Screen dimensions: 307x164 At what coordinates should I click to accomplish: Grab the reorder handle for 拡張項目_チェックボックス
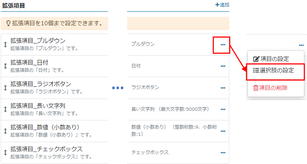tap(5, 153)
